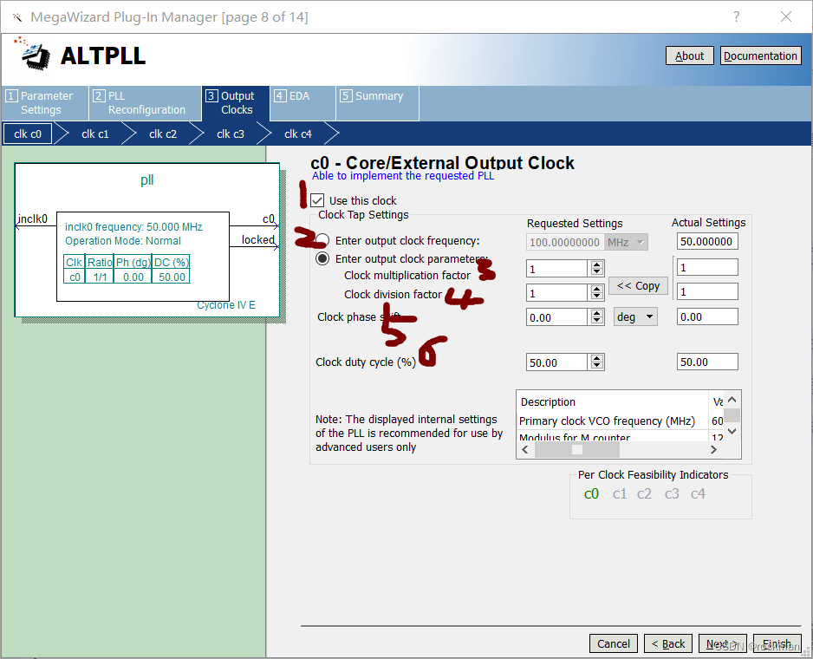Screen dimensions: 813x659
Task: Click the actual duty cycle 50.00 field
Action: tap(707, 362)
